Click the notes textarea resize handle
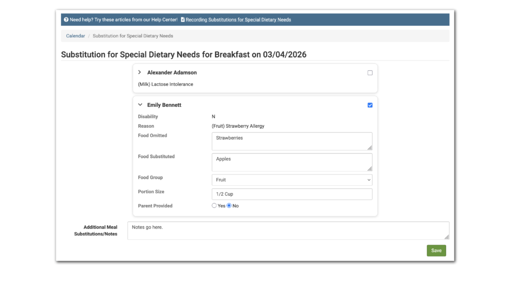The height and width of the screenshot is (284, 512). pos(447,237)
